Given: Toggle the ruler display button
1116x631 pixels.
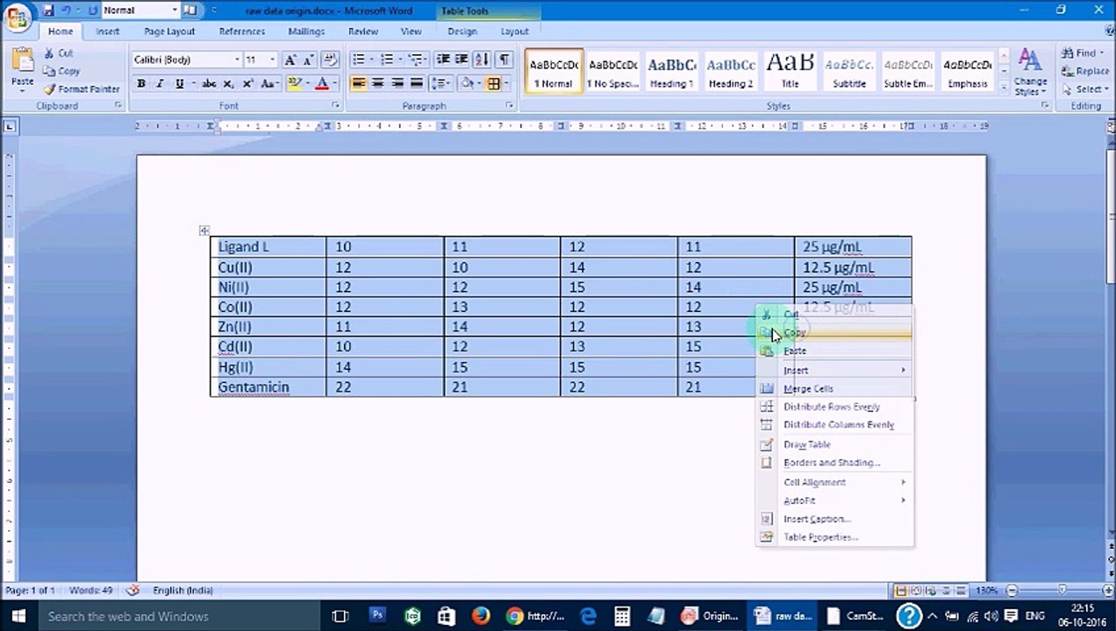Looking at the screenshot, I should tap(1110, 128).
